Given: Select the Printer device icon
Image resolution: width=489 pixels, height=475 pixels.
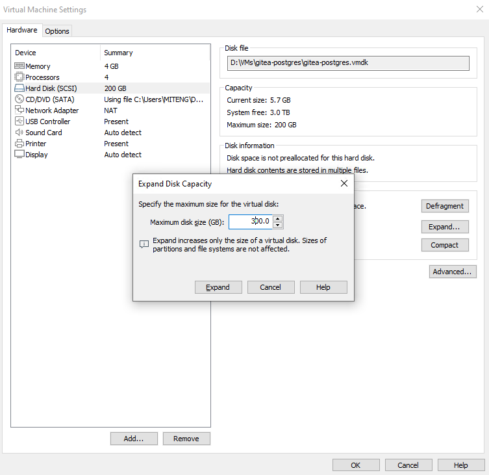Looking at the screenshot, I should (x=19, y=144).
